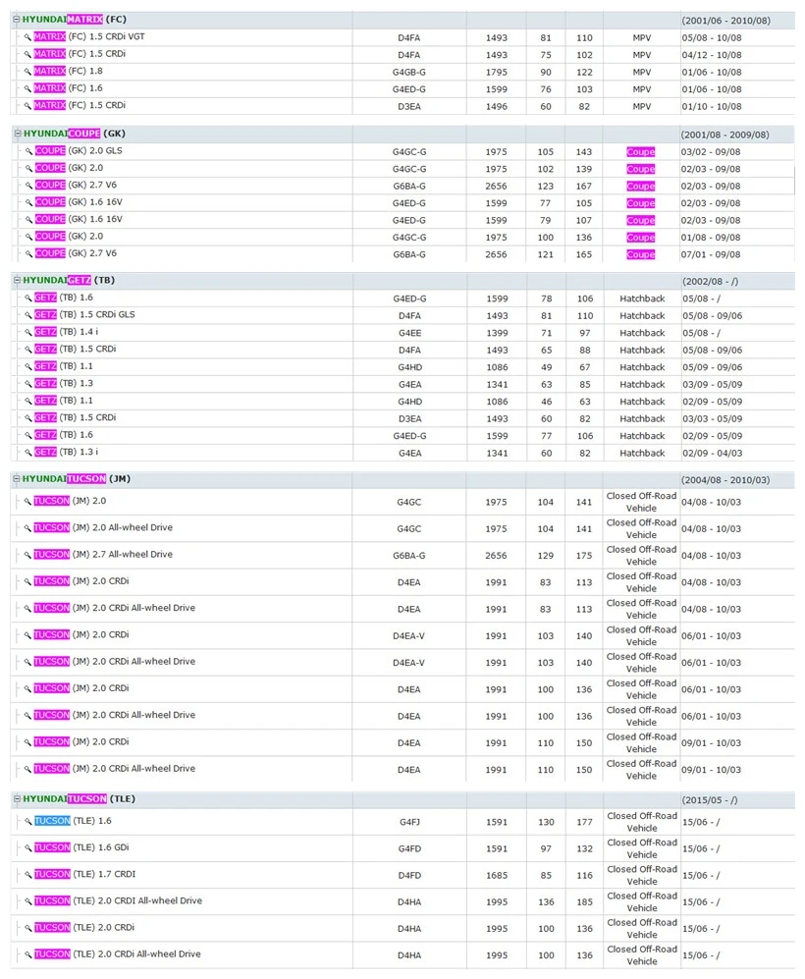Click magnifier icon for TUCSON (JM) 2.0

pos(27,502)
